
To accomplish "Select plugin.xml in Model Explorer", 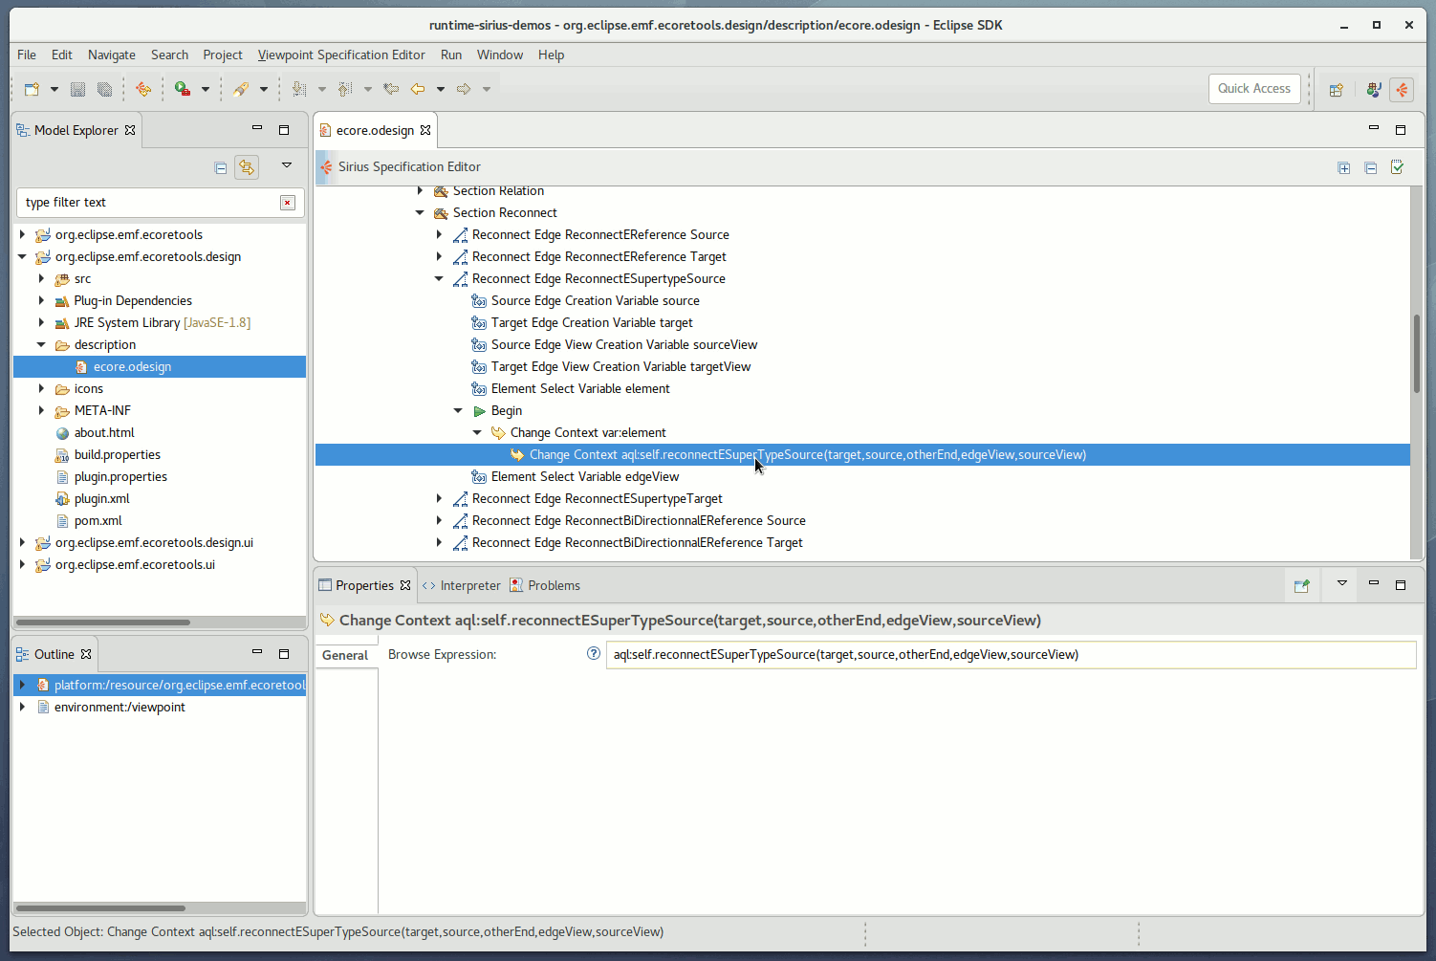I will point(101,498).
